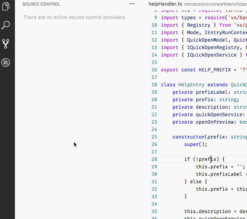This screenshot has height=219, width=247.
Task: Click 'Mode' import on line 11
Action: coord(193,33)
